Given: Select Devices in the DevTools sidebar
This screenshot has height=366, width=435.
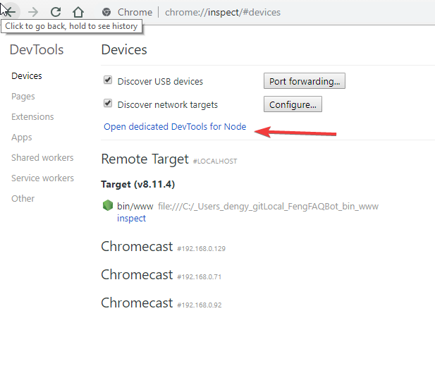Looking at the screenshot, I should tap(27, 75).
